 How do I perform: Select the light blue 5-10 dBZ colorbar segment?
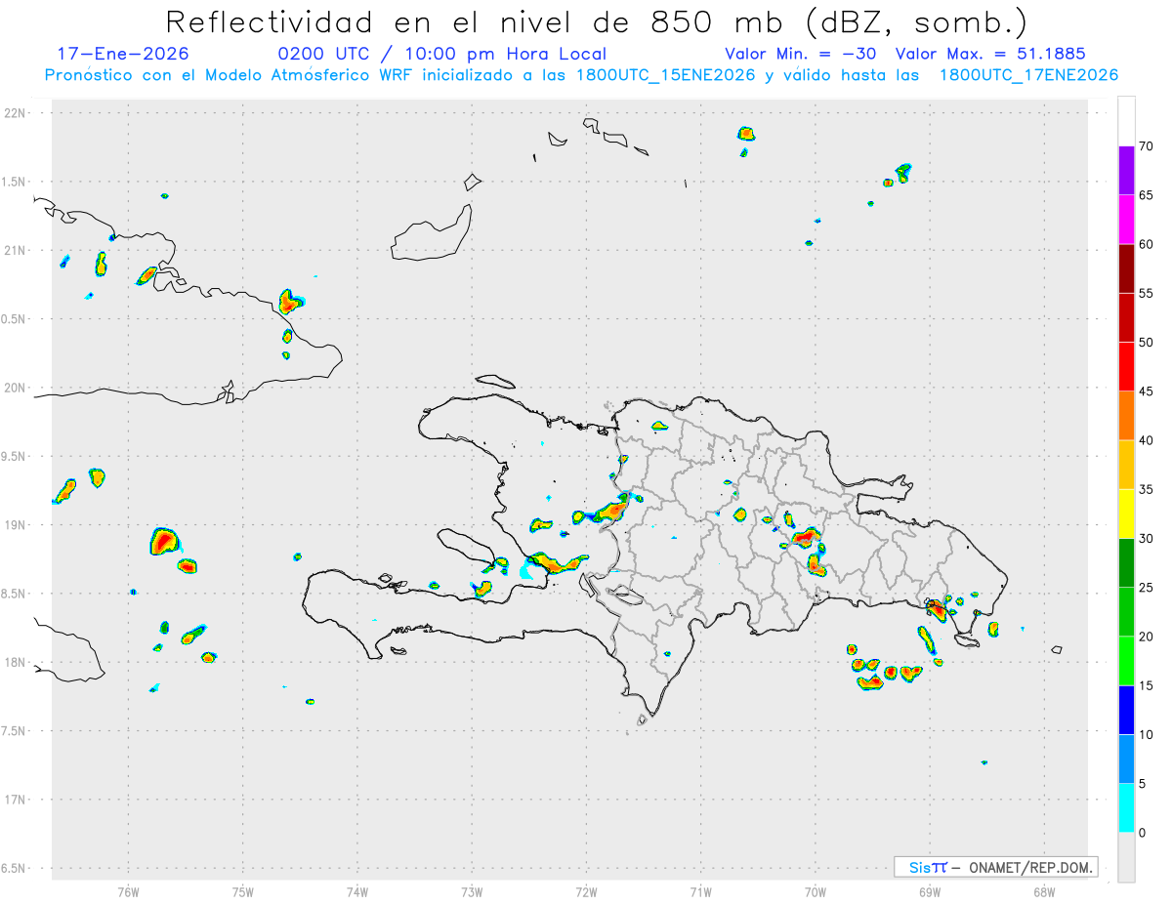1126,760
